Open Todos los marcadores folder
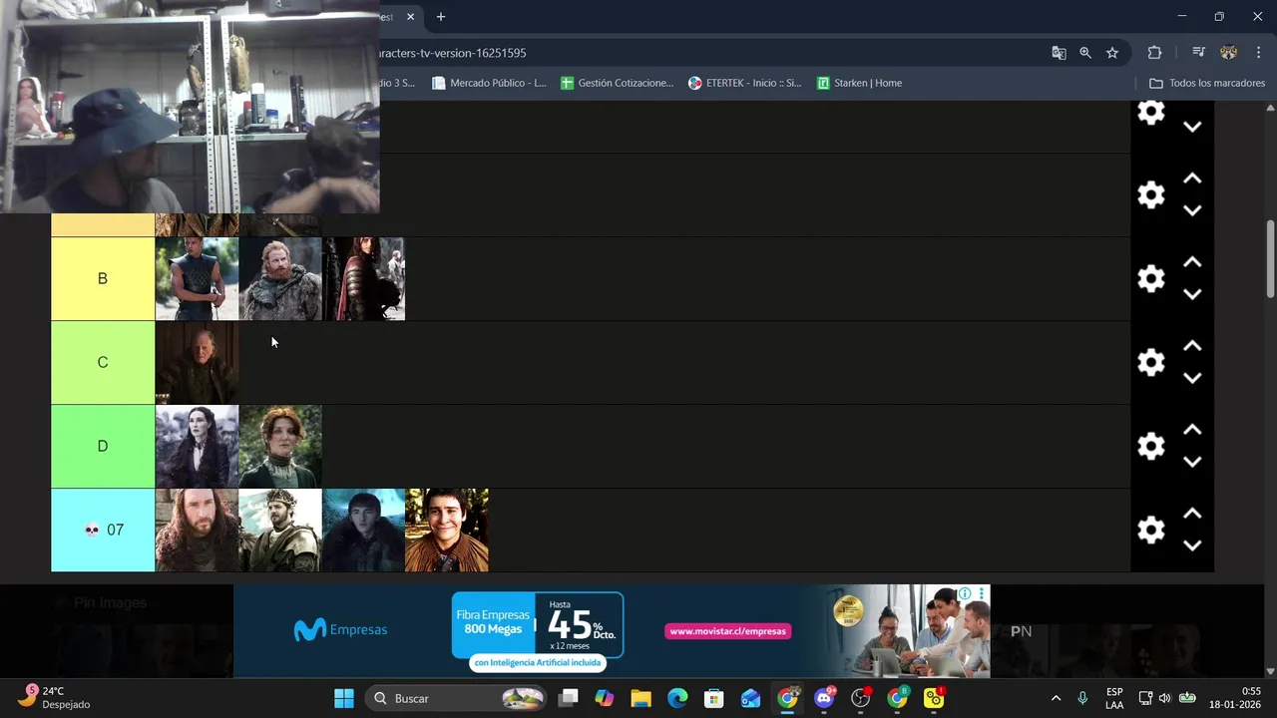The height and width of the screenshot is (718, 1277). [1207, 83]
